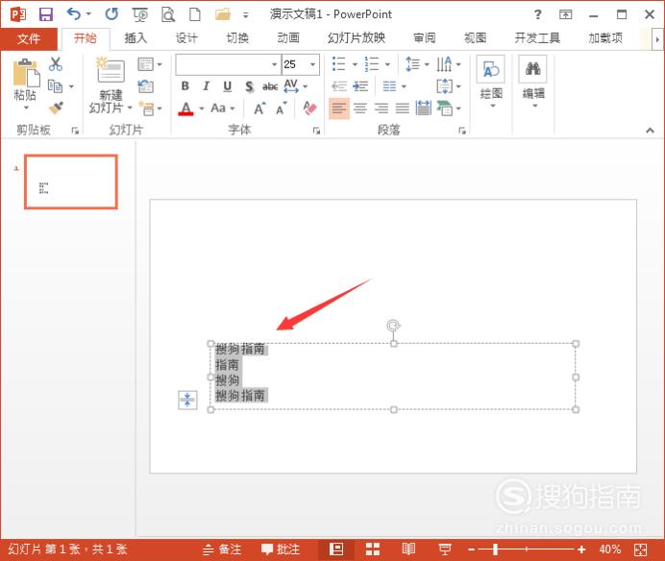Image resolution: width=665 pixels, height=561 pixels.
Task: Select the Format Painter brush
Action: 56,109
